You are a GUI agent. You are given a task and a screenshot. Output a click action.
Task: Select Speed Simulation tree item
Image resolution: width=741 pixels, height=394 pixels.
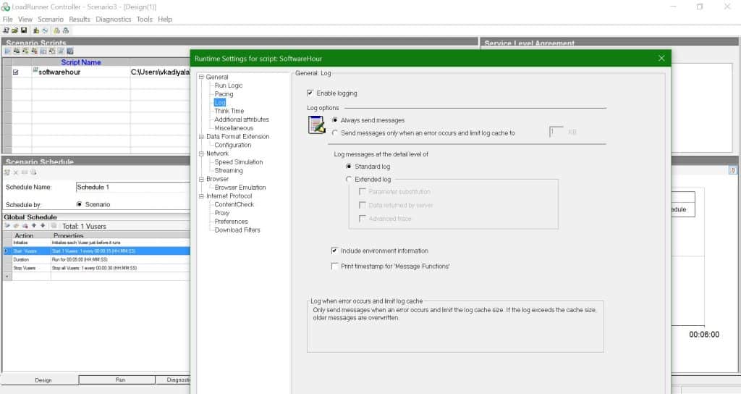[x=239, y=162]
